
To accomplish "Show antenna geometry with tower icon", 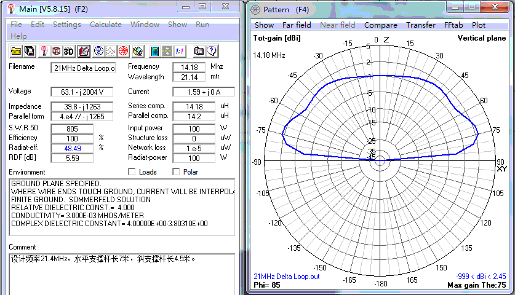I will point(44,51).
